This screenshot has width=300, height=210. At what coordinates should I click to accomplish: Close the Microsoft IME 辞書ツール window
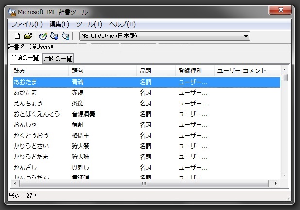[x=281, y=10]
